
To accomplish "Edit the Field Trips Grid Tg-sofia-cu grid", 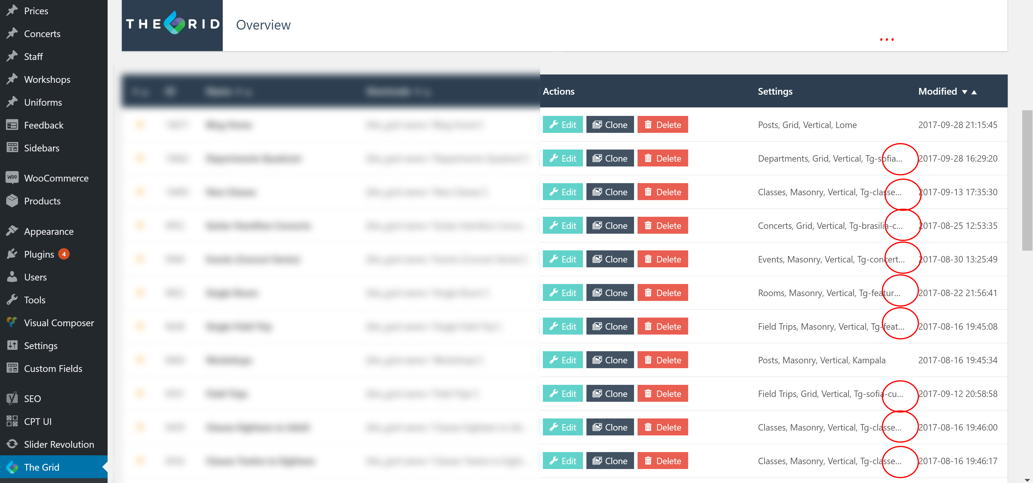I will [563, 394].
